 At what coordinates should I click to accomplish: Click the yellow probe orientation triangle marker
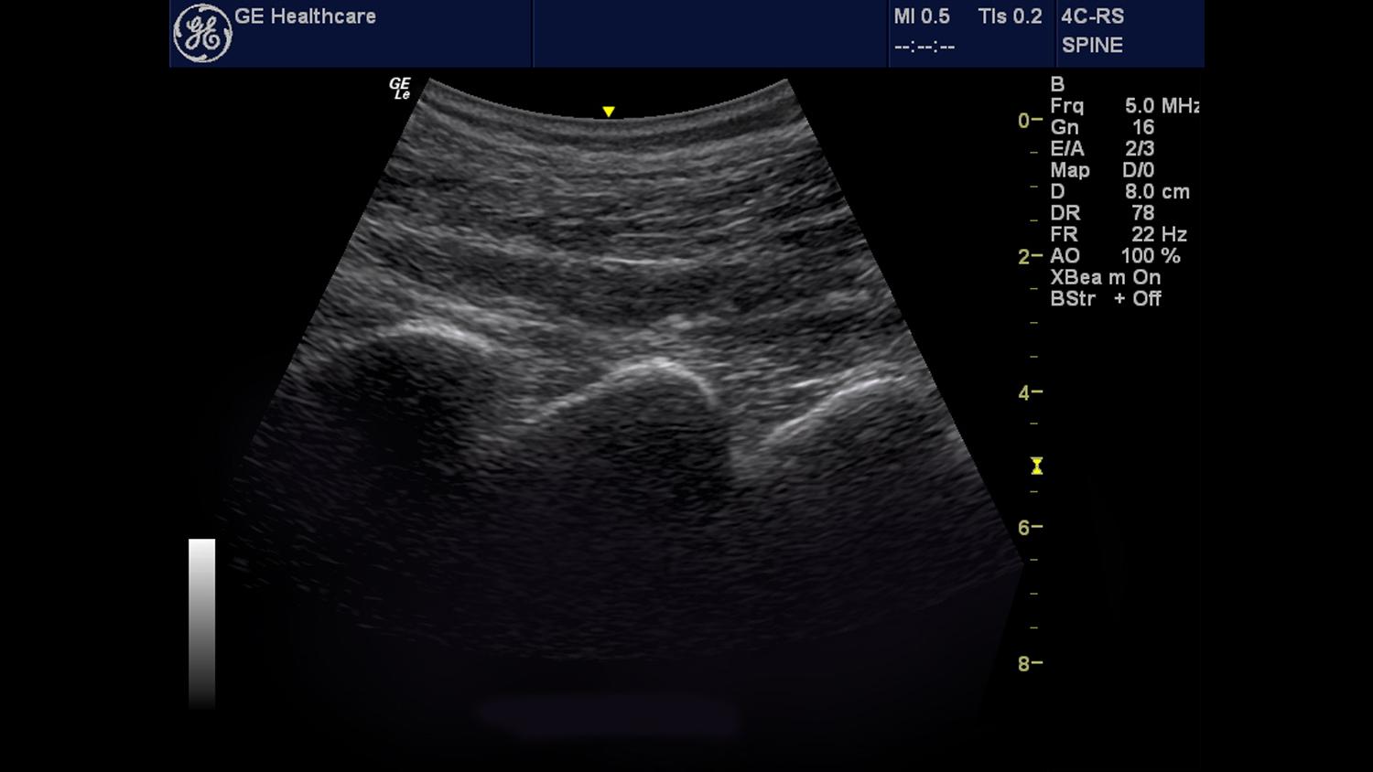(x=609, y=112)
